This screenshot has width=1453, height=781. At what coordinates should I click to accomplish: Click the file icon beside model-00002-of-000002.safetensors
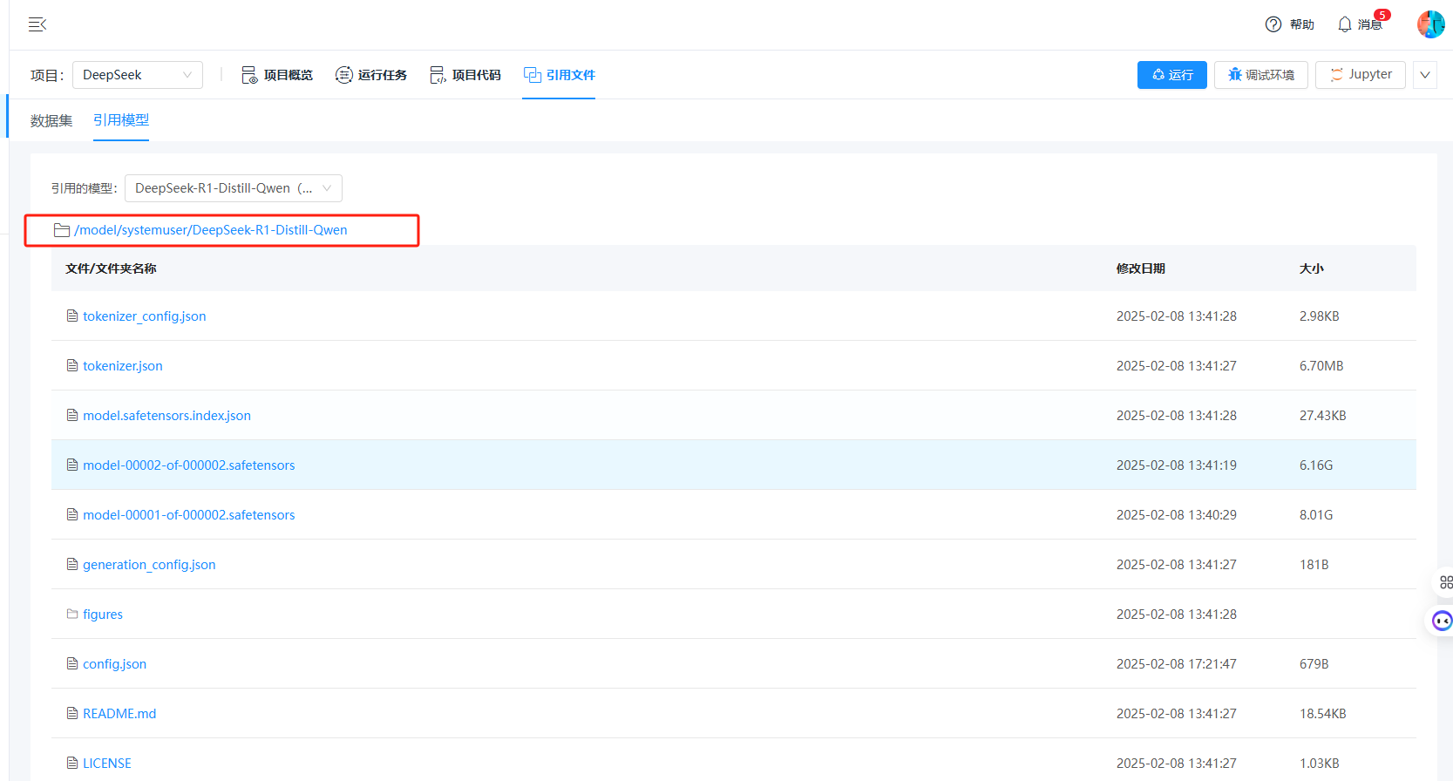pyautogui.click(x=72, y=465)
